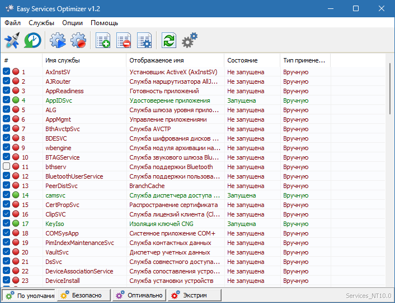This screenshot has height=303, width=395.
Task: Select the BTAGService service name
Action: (x=63, y=157)
